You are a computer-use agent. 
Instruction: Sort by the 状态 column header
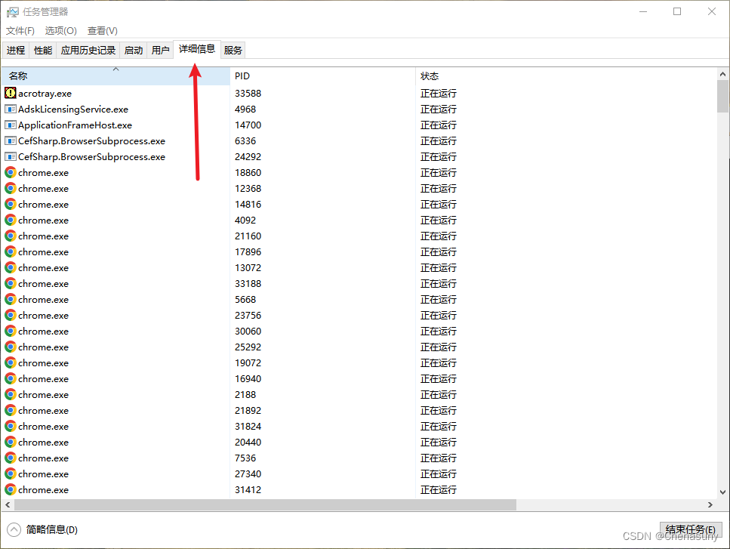pos(566,76)
